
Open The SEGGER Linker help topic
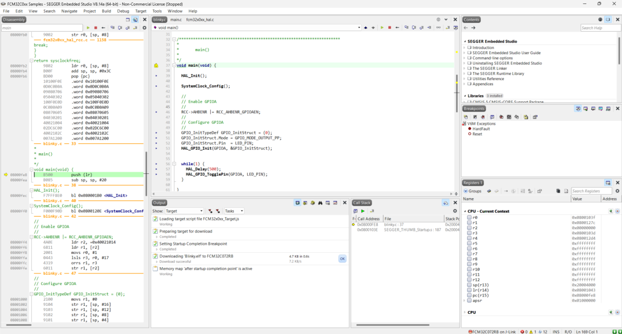[x=490, y=69]
